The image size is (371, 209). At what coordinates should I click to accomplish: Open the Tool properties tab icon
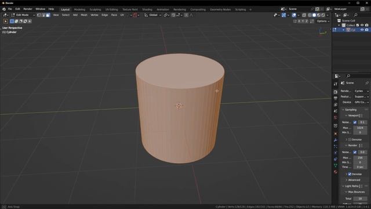(336, 84)
